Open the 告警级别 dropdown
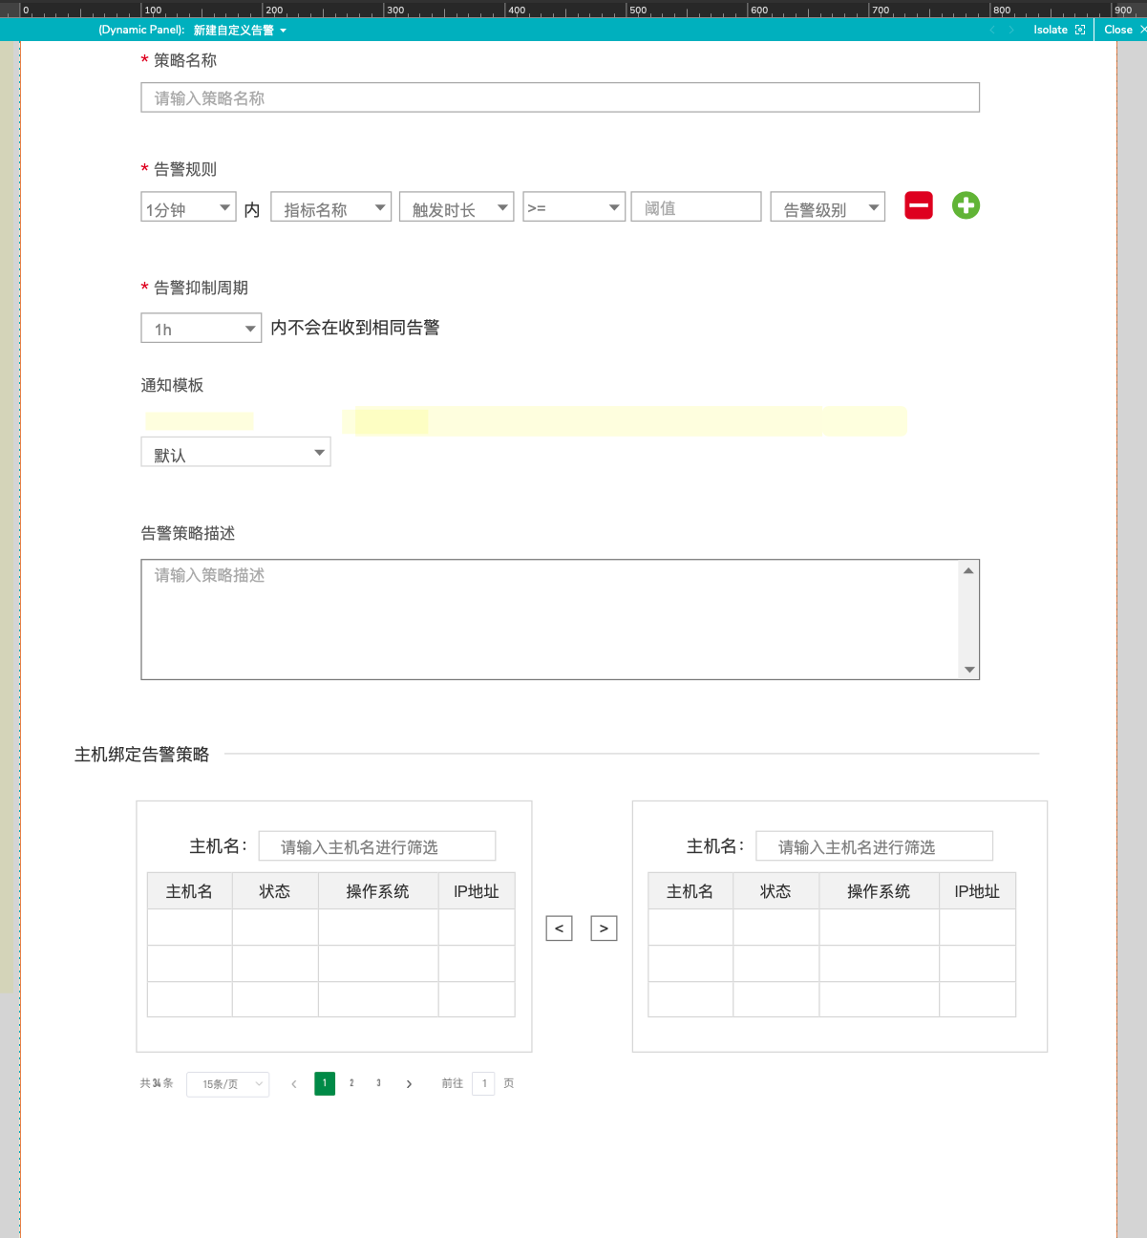The width and height of the screenshot is (1147, 1238). [828, 207]
